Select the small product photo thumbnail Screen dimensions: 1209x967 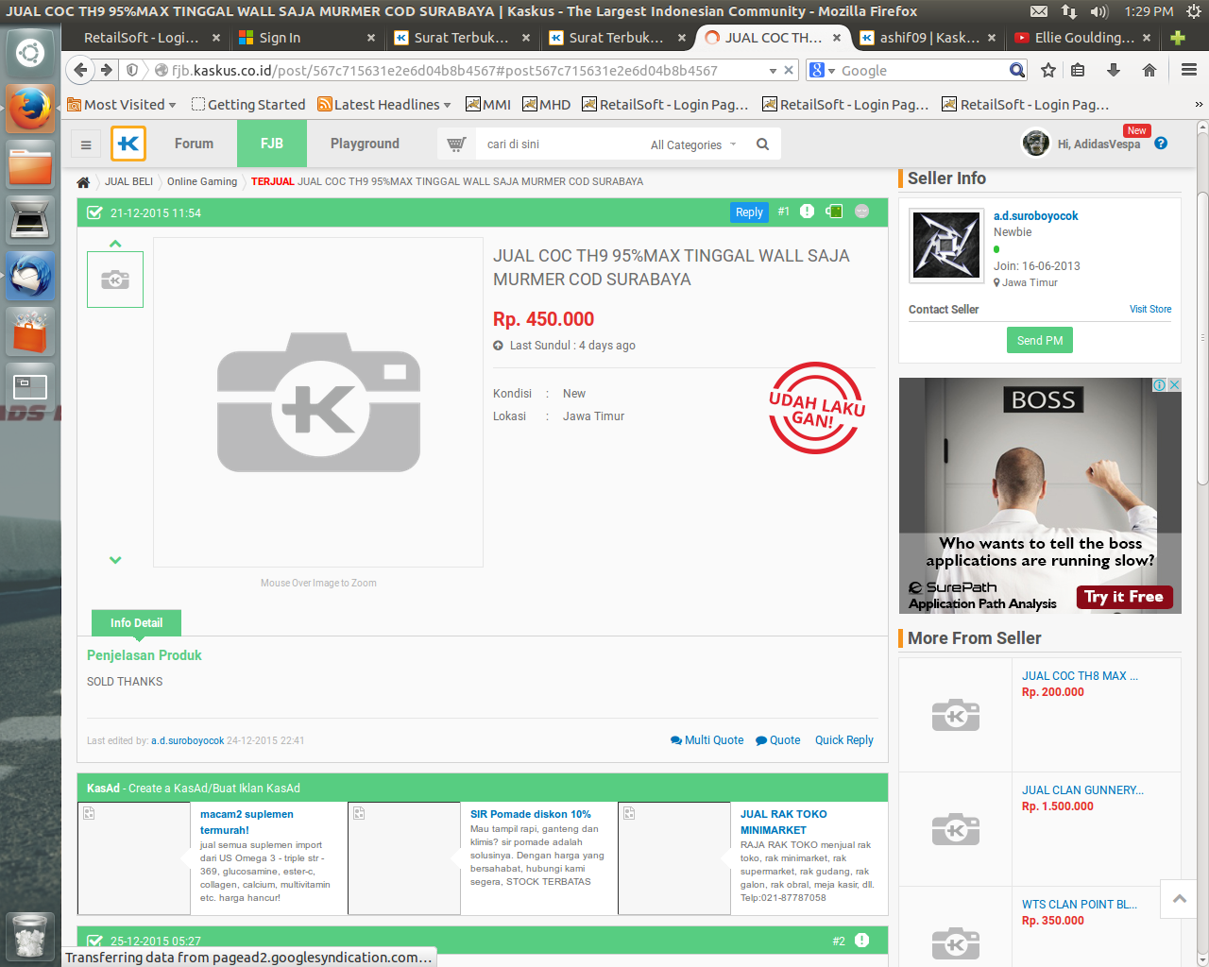[115, 280]
